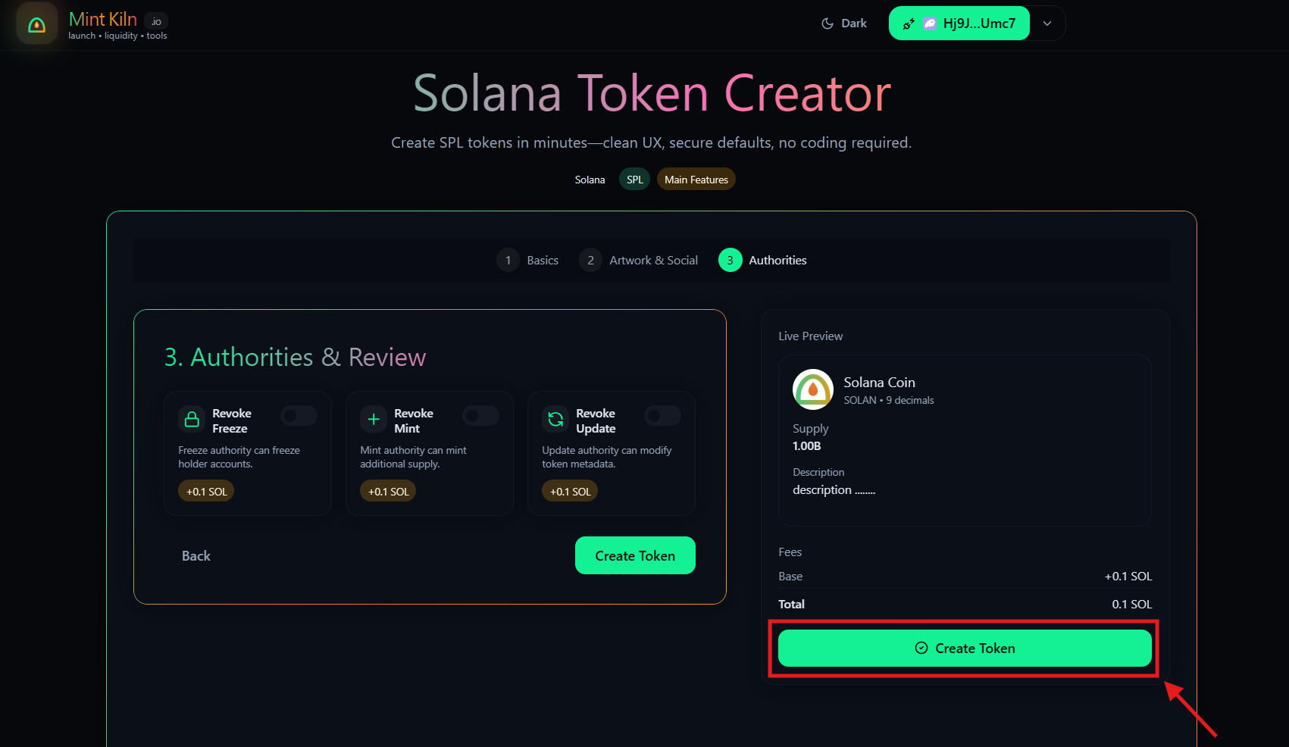Screen dimensions: 1289x747
Task: Enable the Revoke Freeze toggle
Action: (299, 416)
